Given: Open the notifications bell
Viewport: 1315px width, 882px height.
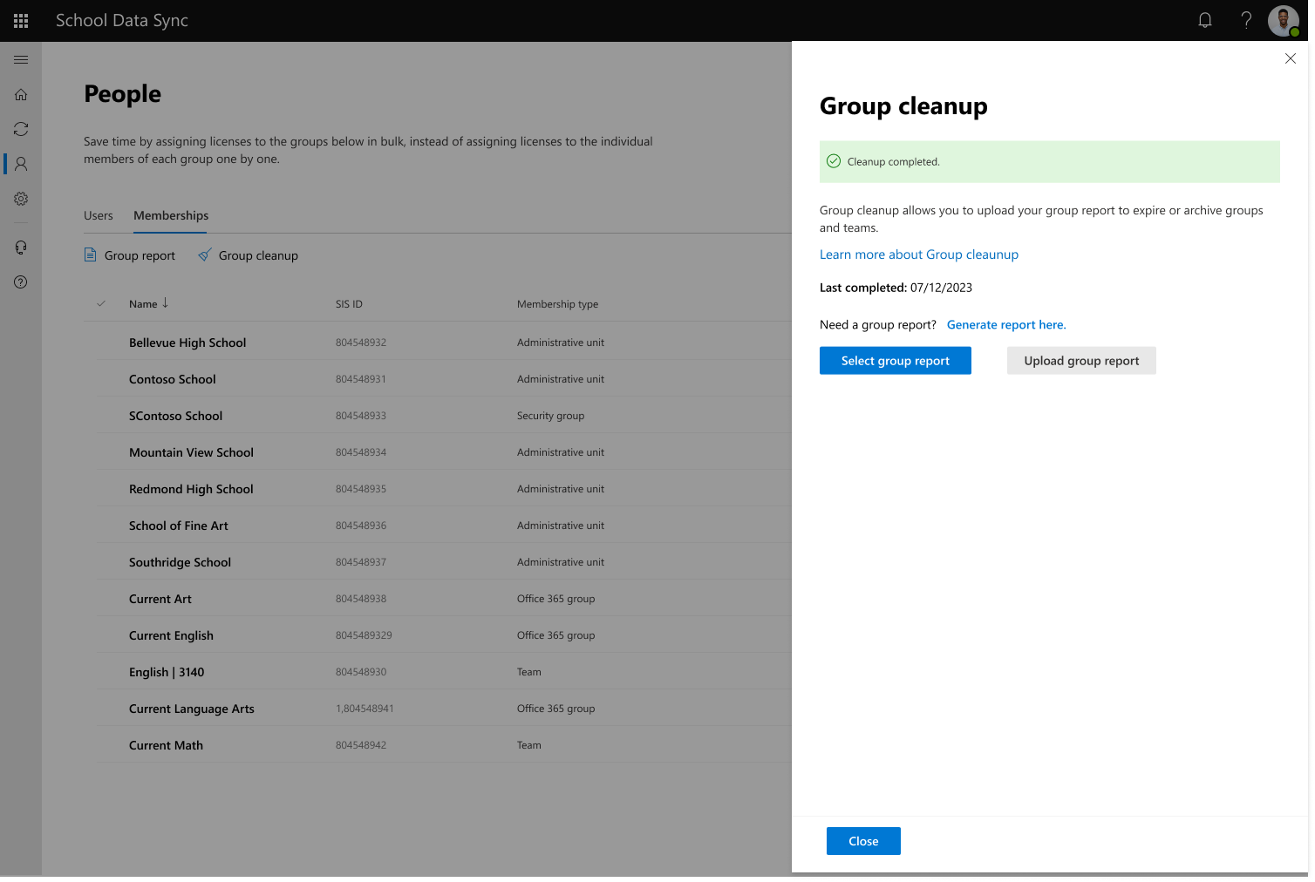Looking at the screenshot, I should [x=1205, y=20].
